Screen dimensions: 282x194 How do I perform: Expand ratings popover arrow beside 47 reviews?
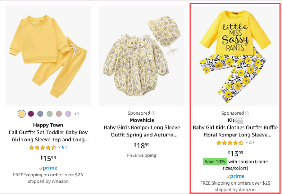(246, 143)
